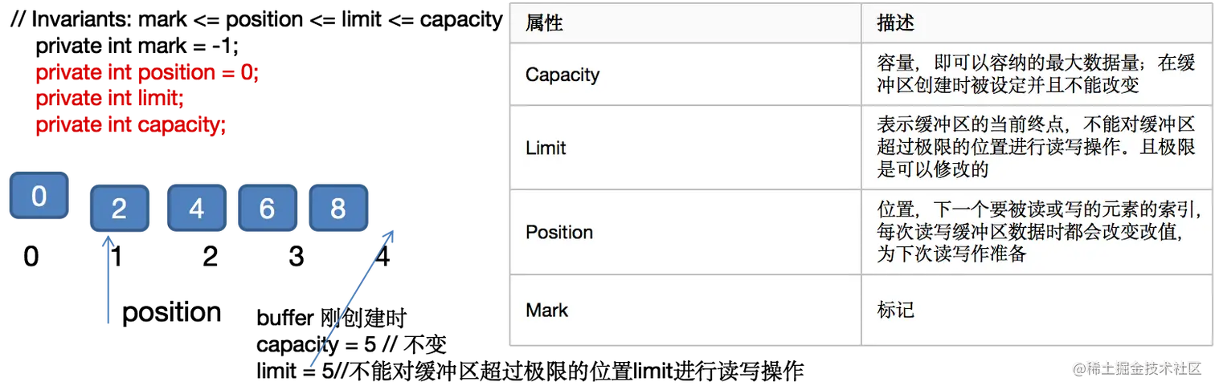Click the blue box labeled 0
This screenshot has height=390, width=1215.
pos(39,195)
